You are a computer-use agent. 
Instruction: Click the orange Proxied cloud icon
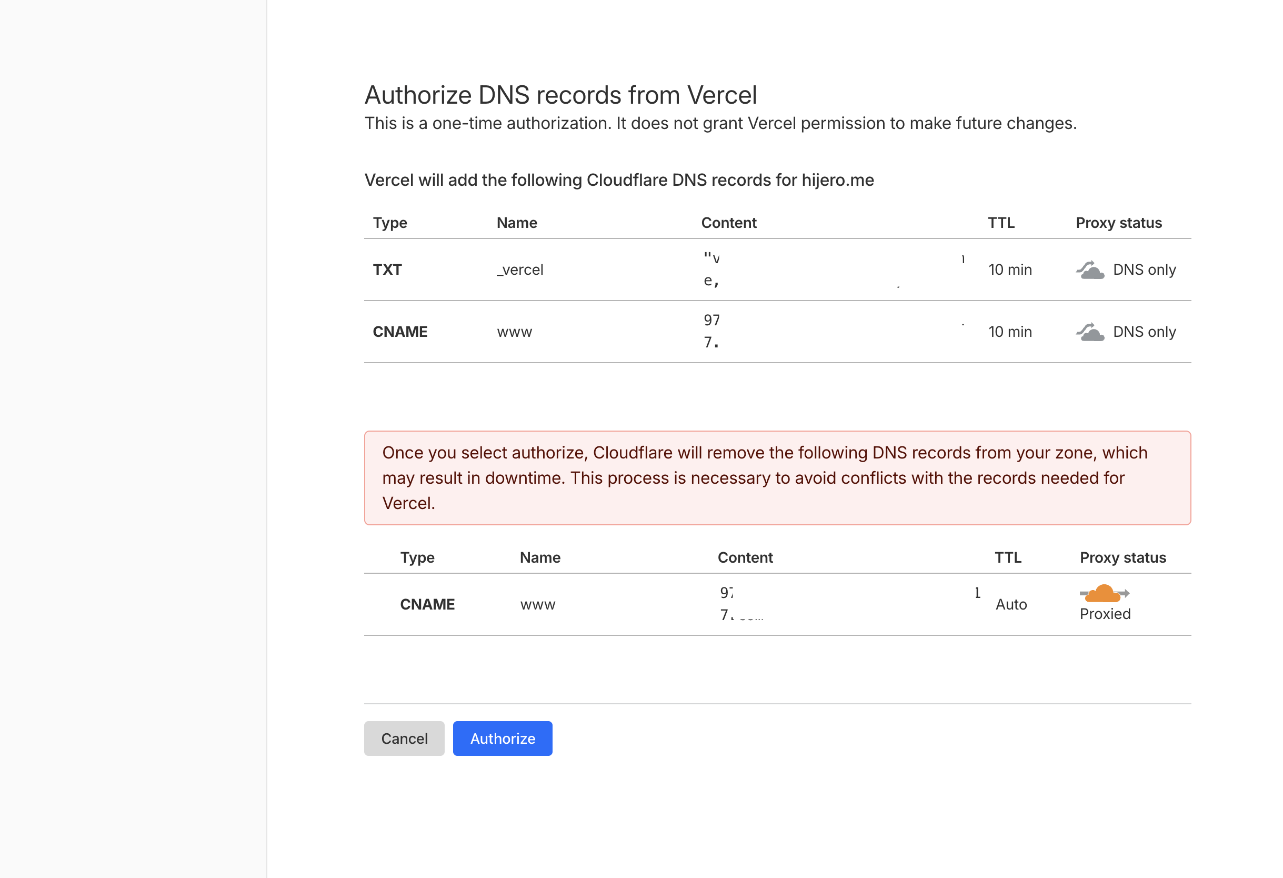(1105, 593)
